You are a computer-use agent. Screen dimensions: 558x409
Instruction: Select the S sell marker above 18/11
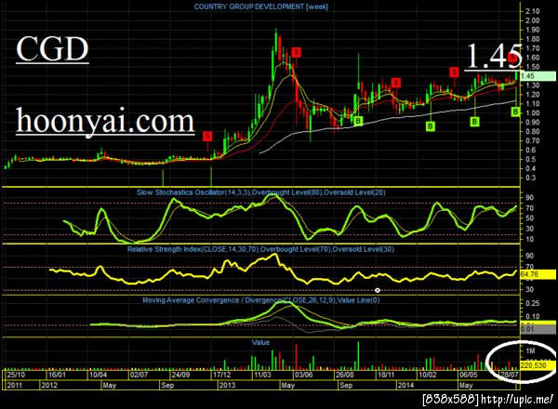point(396,83)
